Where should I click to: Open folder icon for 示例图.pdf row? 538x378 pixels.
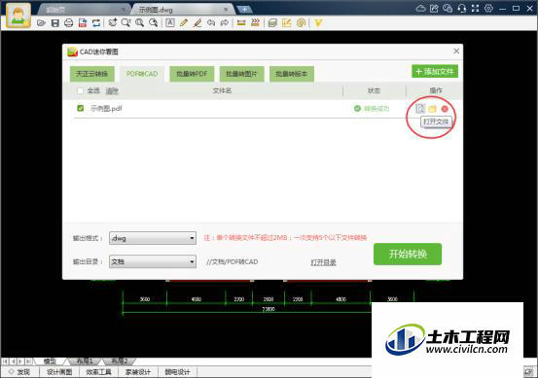pyautogui.click(x=432, y=109)
